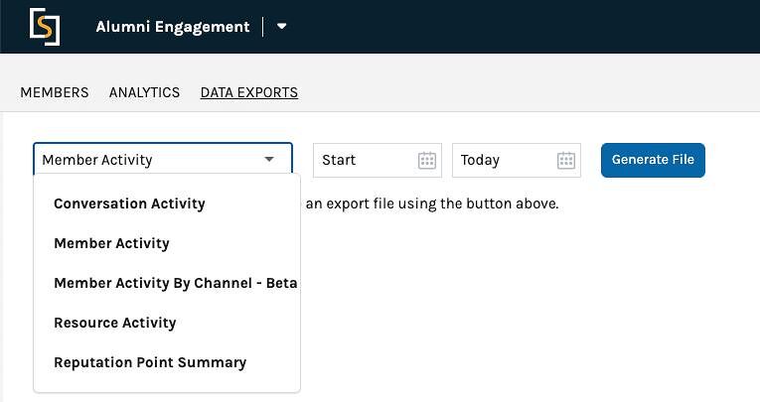760x402 pixels.
Task: Click the Alumni Engagement title
Action: (173, 26)
